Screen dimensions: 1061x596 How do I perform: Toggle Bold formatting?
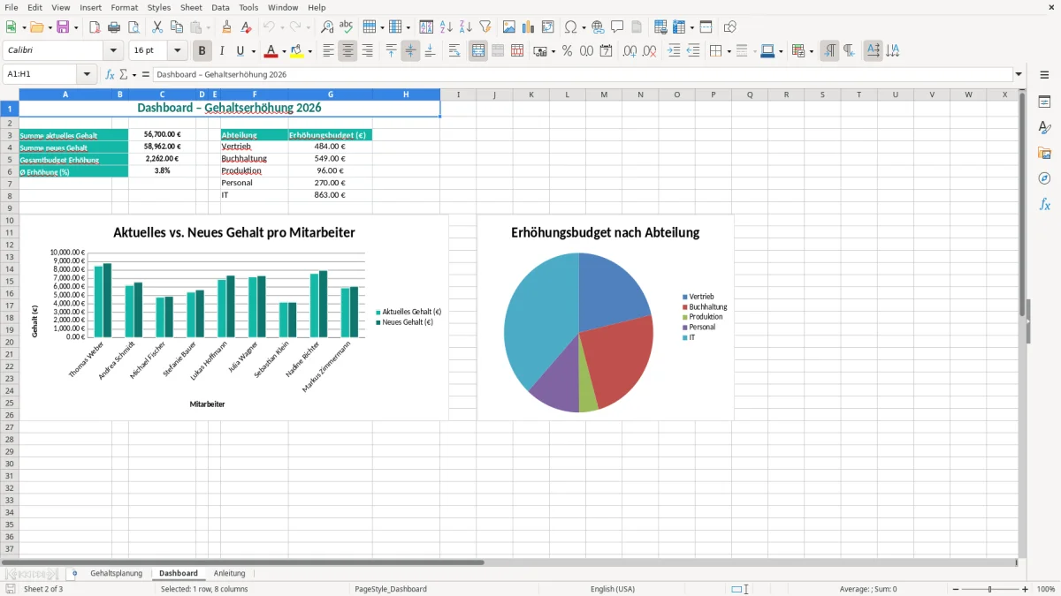(x=202, y=51)
